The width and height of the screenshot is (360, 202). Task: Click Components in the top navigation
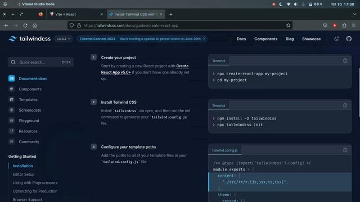265,39
